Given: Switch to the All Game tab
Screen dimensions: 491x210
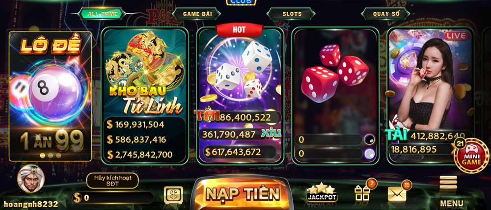Looking at the screenshot, I should click(102, 14).
